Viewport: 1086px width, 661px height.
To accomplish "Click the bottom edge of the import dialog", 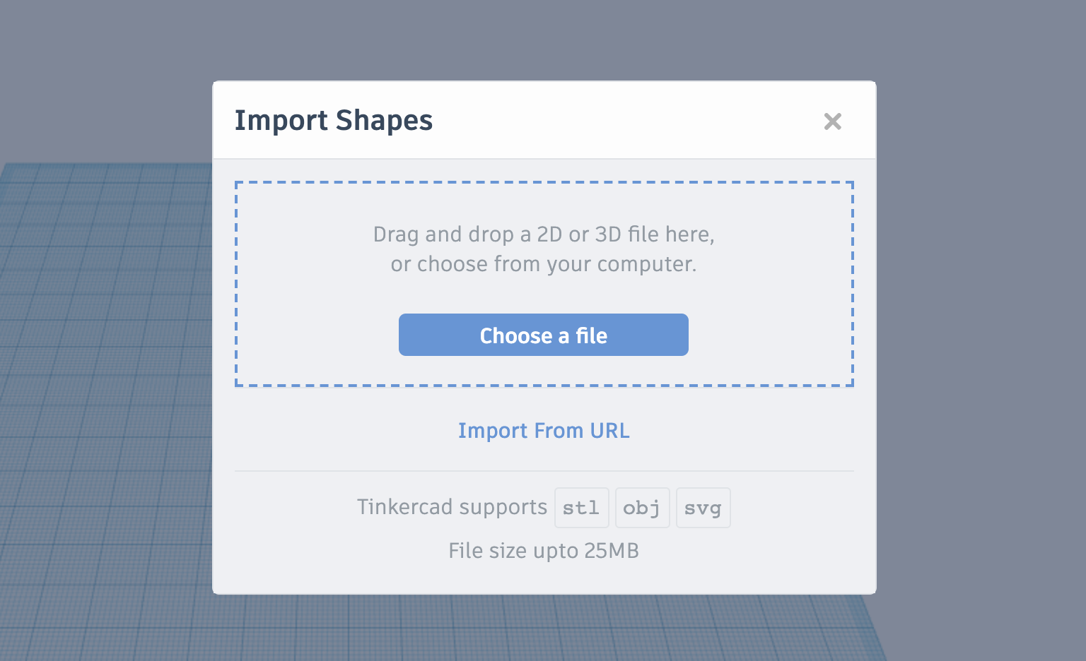I will pos(543,592).
